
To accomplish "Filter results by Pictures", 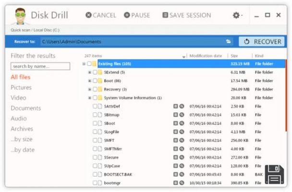I will click(21, 87).
